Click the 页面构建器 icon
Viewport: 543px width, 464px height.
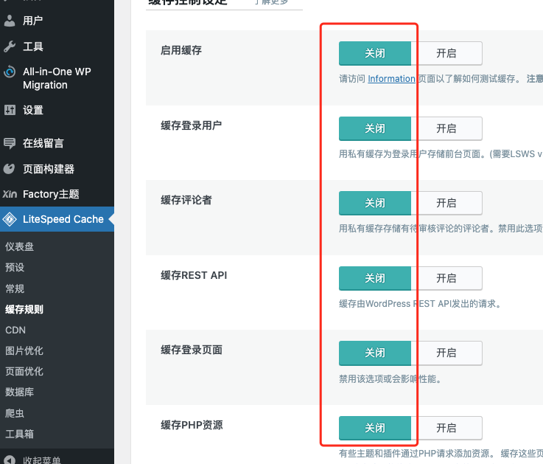click(10, 169)
